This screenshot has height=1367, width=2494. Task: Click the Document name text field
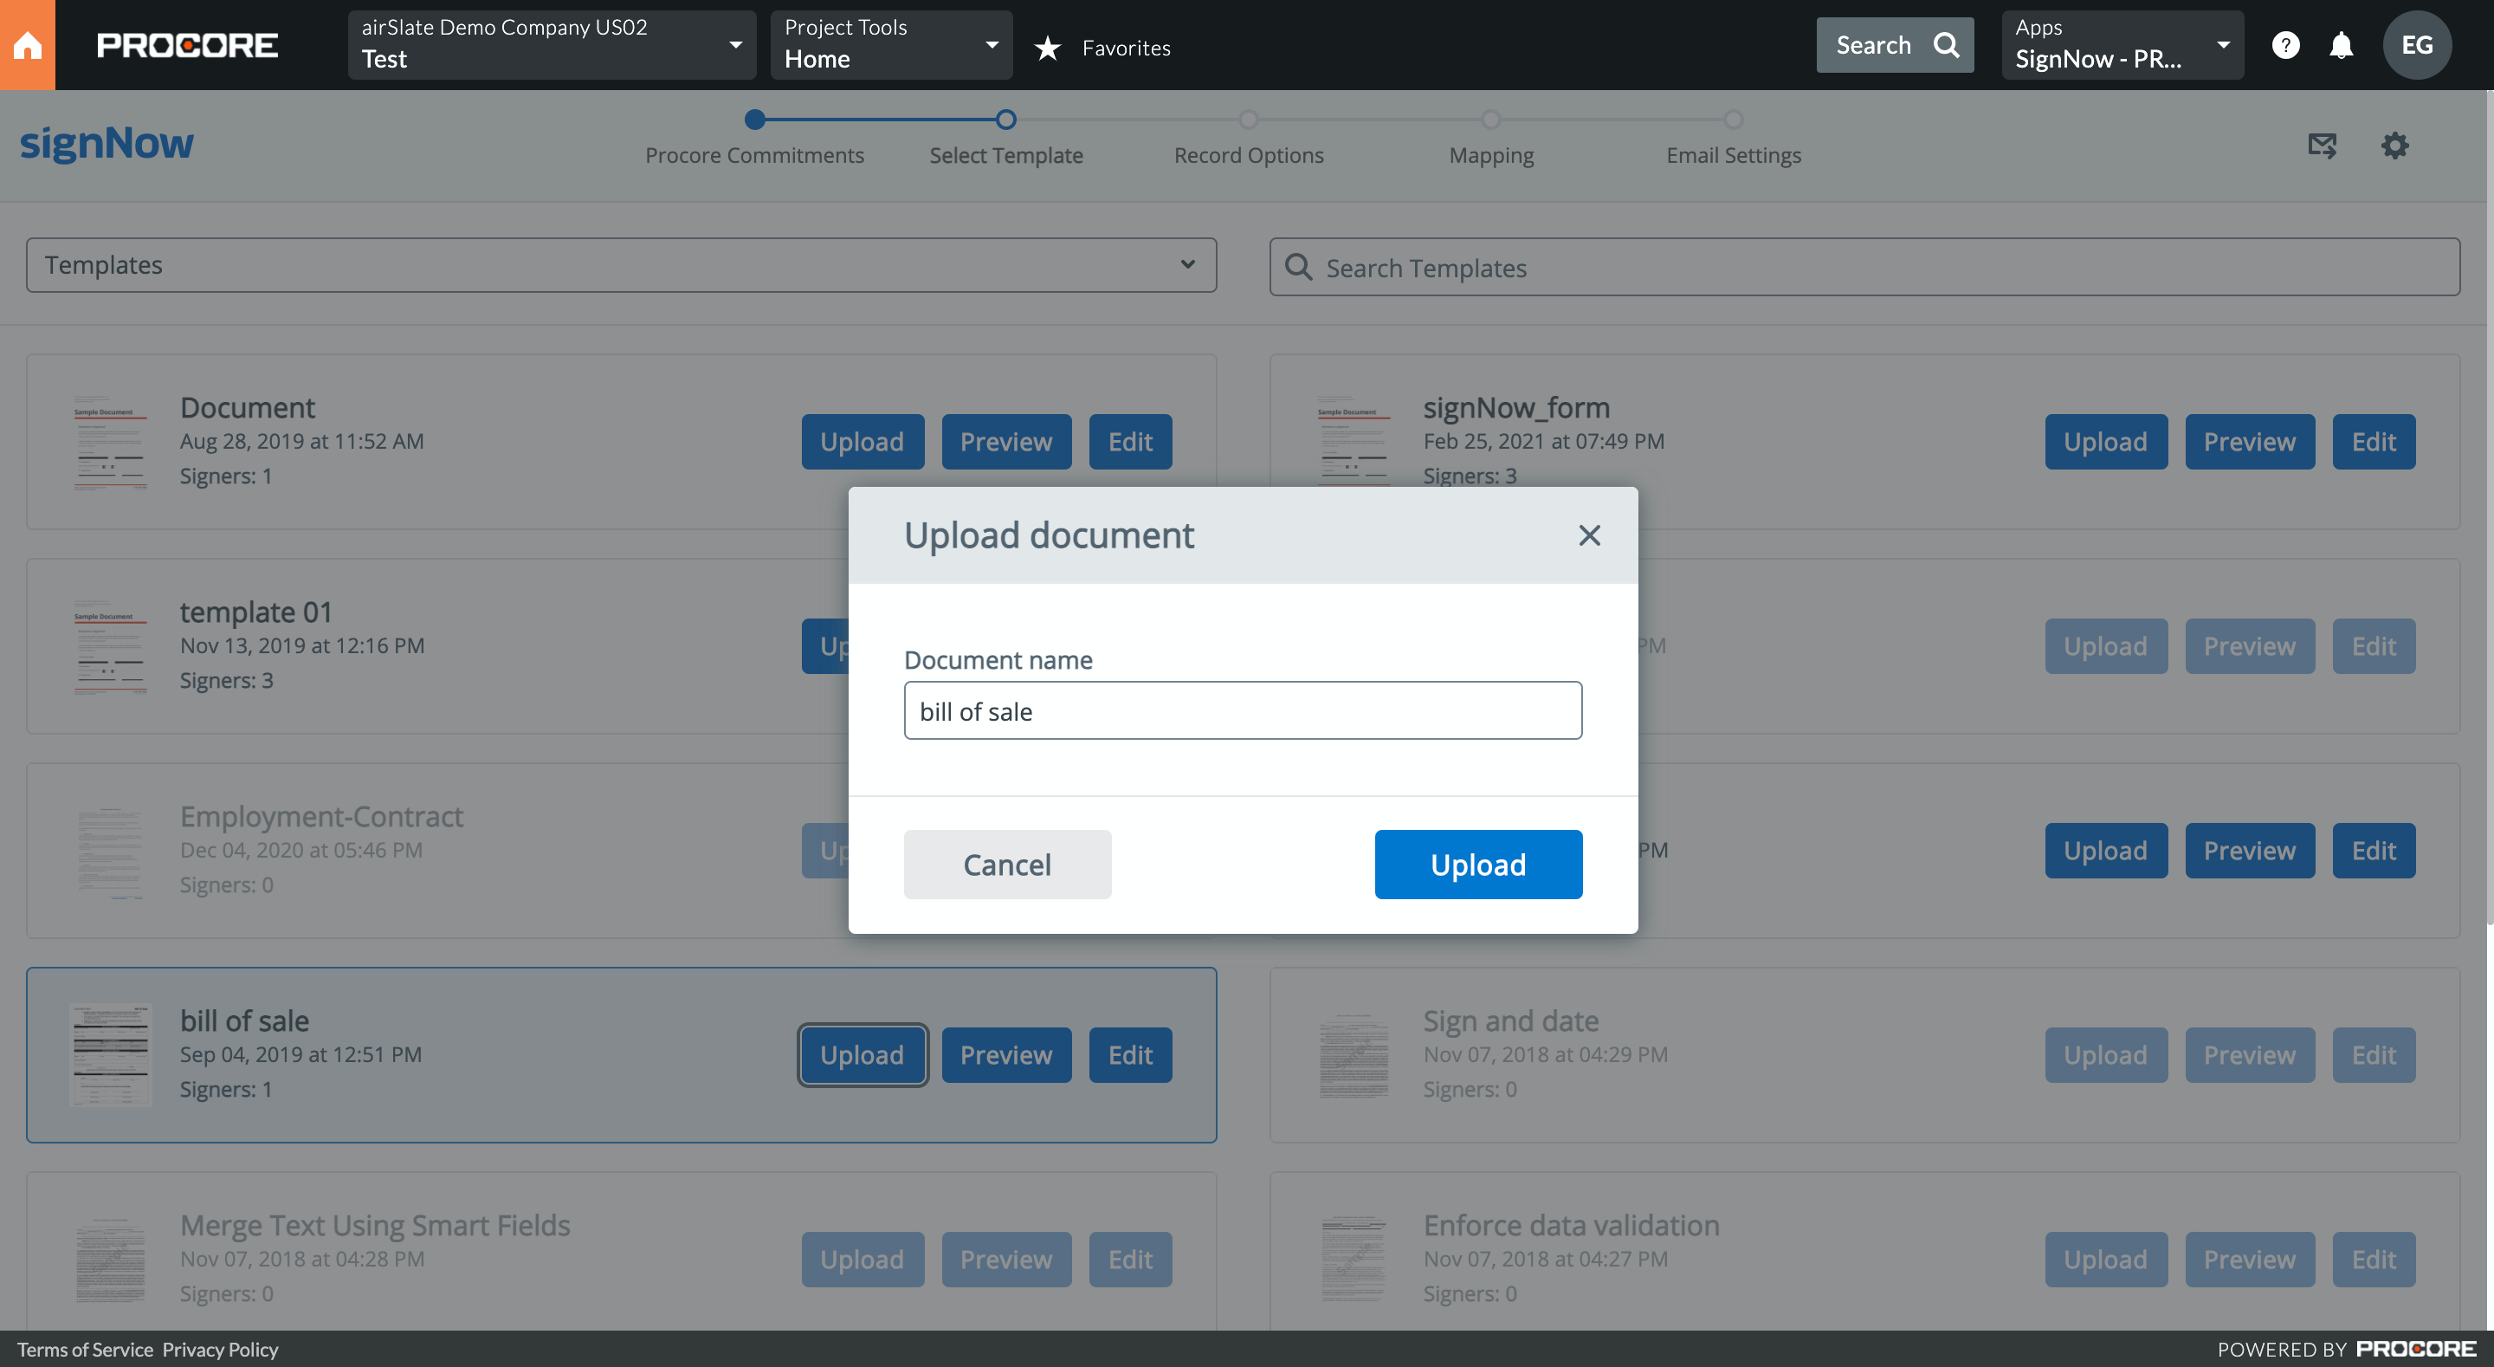coord(1242,710)
